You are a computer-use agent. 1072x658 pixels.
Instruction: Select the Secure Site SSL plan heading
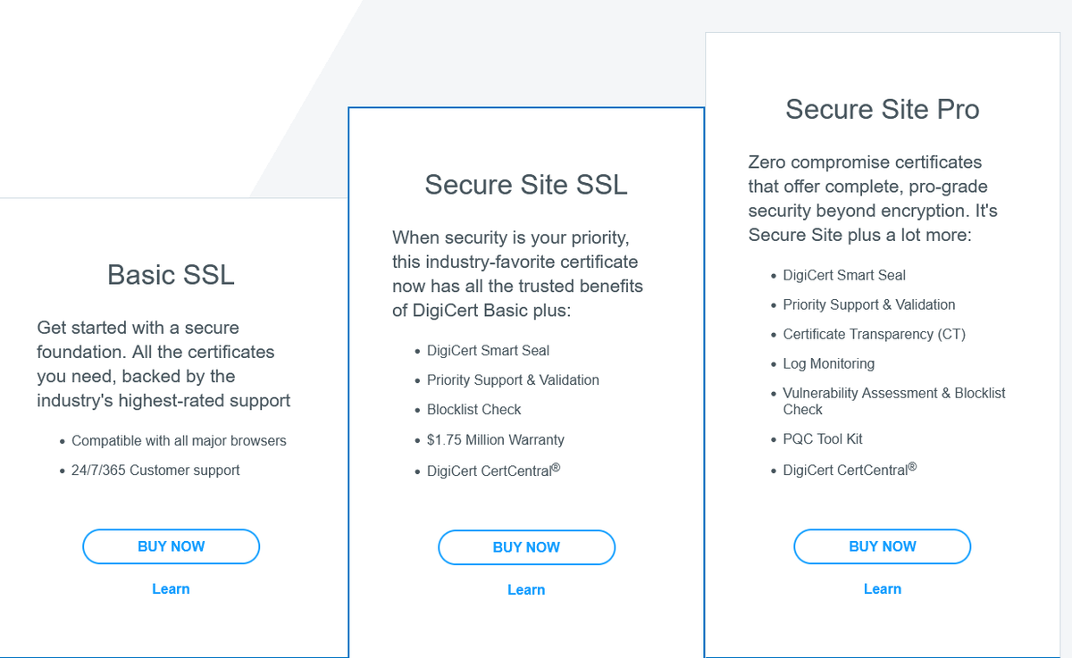pyautogui.click(x=525, y=185)
